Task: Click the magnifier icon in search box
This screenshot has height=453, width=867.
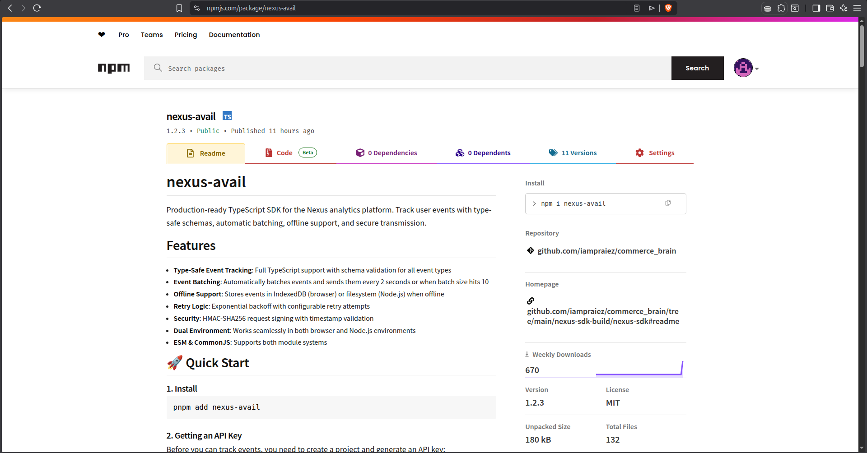Action: pos(158,68)
